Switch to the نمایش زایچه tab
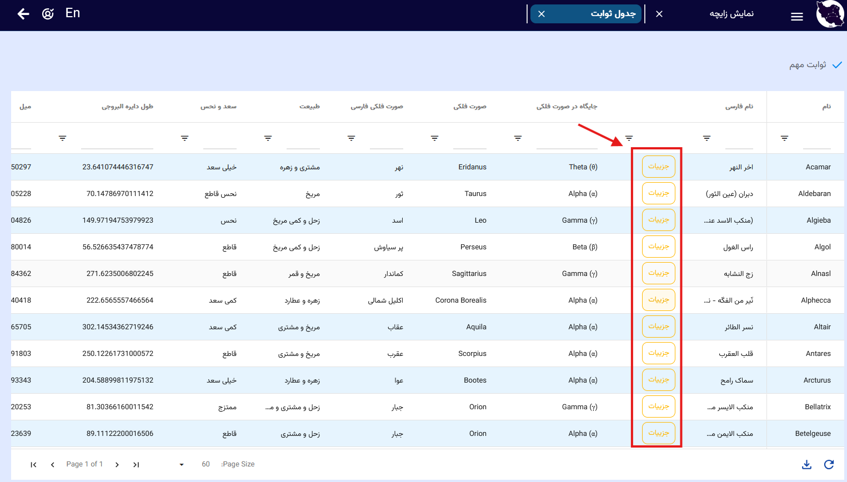This screenshot has width=847, height=482. pos(731,14)
